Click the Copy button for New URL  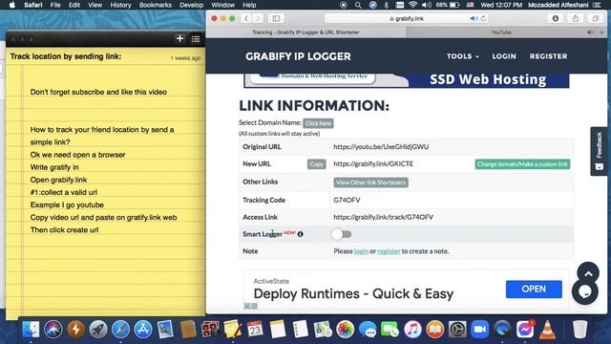(316, 164)
